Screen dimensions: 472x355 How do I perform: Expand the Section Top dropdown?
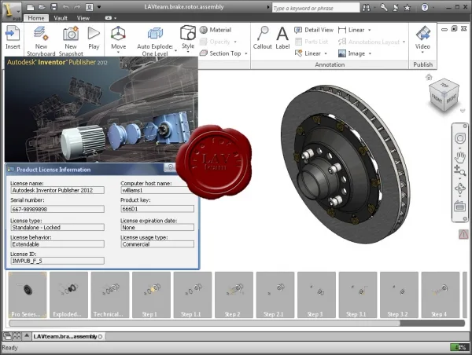(x=246, y=54)
